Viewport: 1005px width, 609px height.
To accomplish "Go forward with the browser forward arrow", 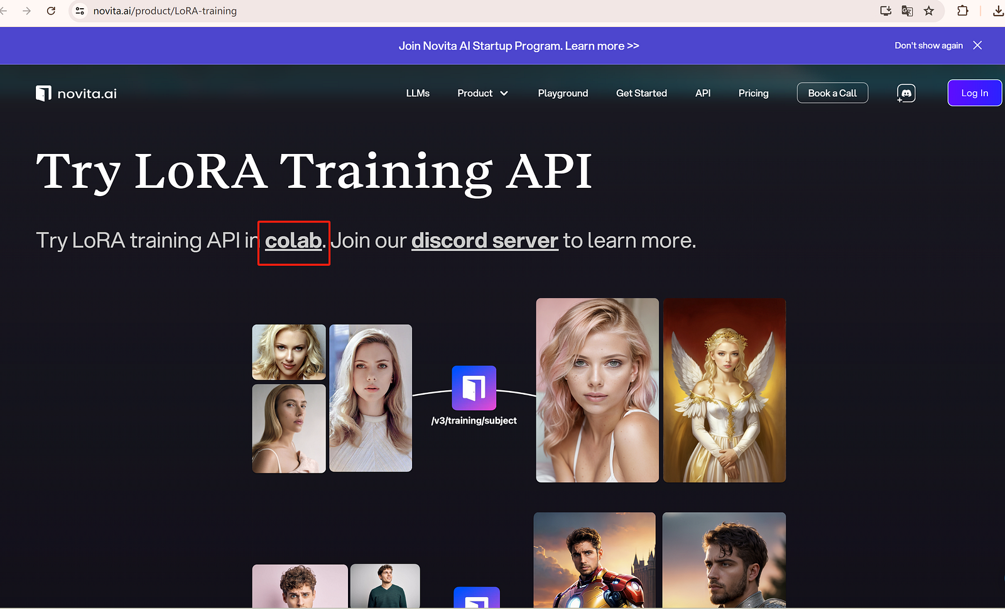I will coord(26,11).
